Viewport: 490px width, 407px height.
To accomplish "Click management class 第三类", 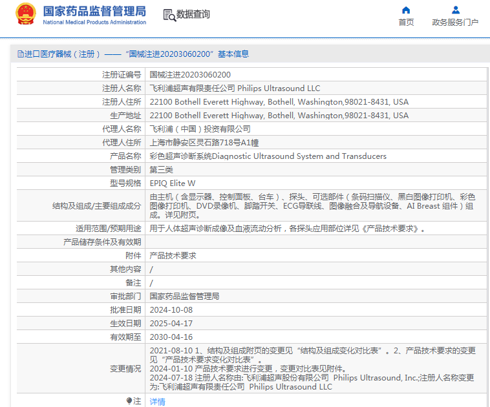I will tap(161, 170).
